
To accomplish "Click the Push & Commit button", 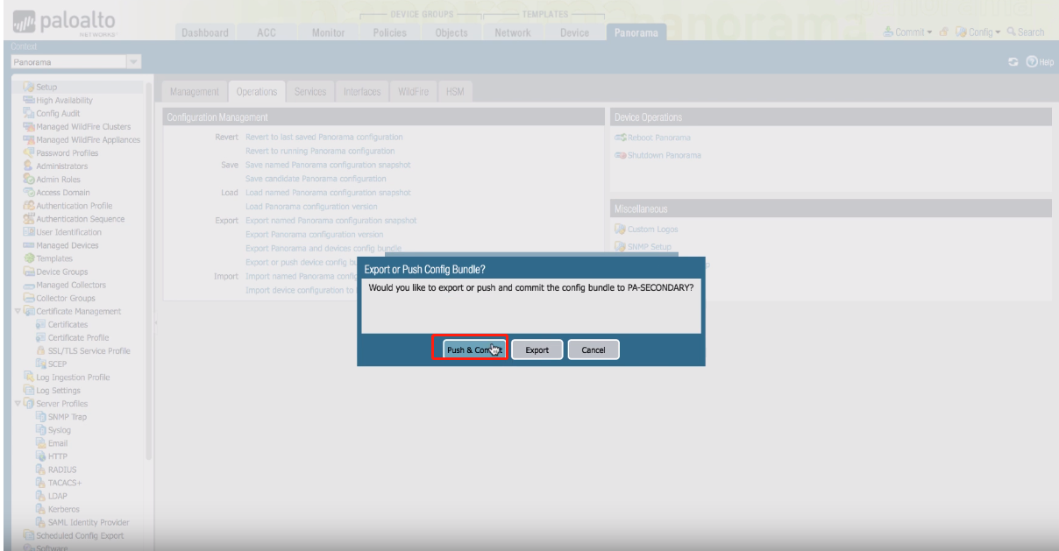I will point(474,350).
